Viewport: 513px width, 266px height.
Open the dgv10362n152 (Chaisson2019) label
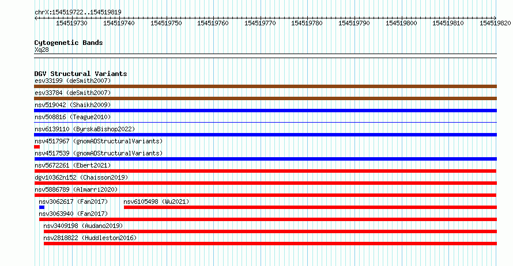[81, 177]
